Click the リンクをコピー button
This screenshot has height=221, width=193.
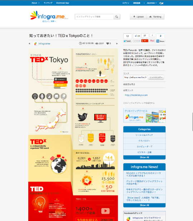pos(156,77)
